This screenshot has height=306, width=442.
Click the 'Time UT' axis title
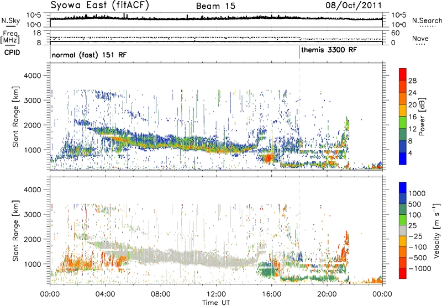pos(216,302)
